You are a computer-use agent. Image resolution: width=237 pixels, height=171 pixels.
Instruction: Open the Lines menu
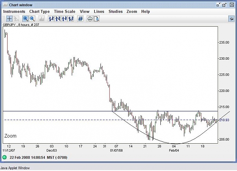pyautogui.click(x=99, y=11)
